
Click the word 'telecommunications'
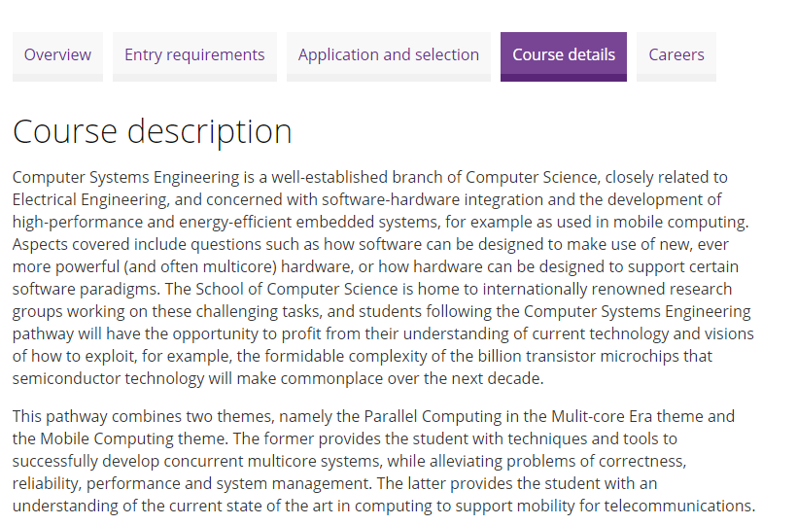[679, 507]
